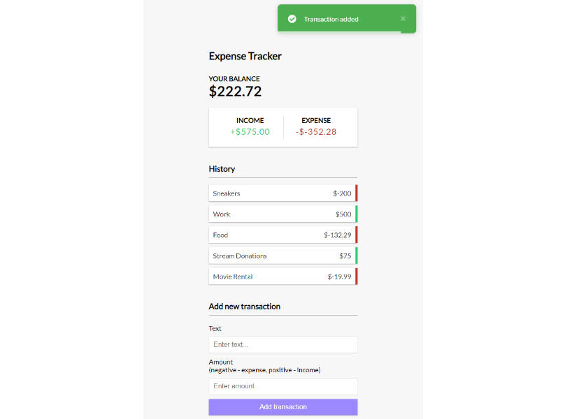Click the $-132.29 Food amount
Image resolution: width=565 pixels, height=419 pixels.
tap(337, 235)
